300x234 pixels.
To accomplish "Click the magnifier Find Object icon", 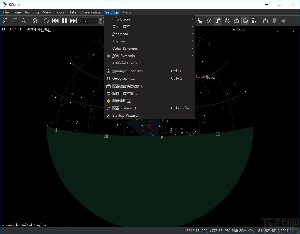I will pos(24,21).
